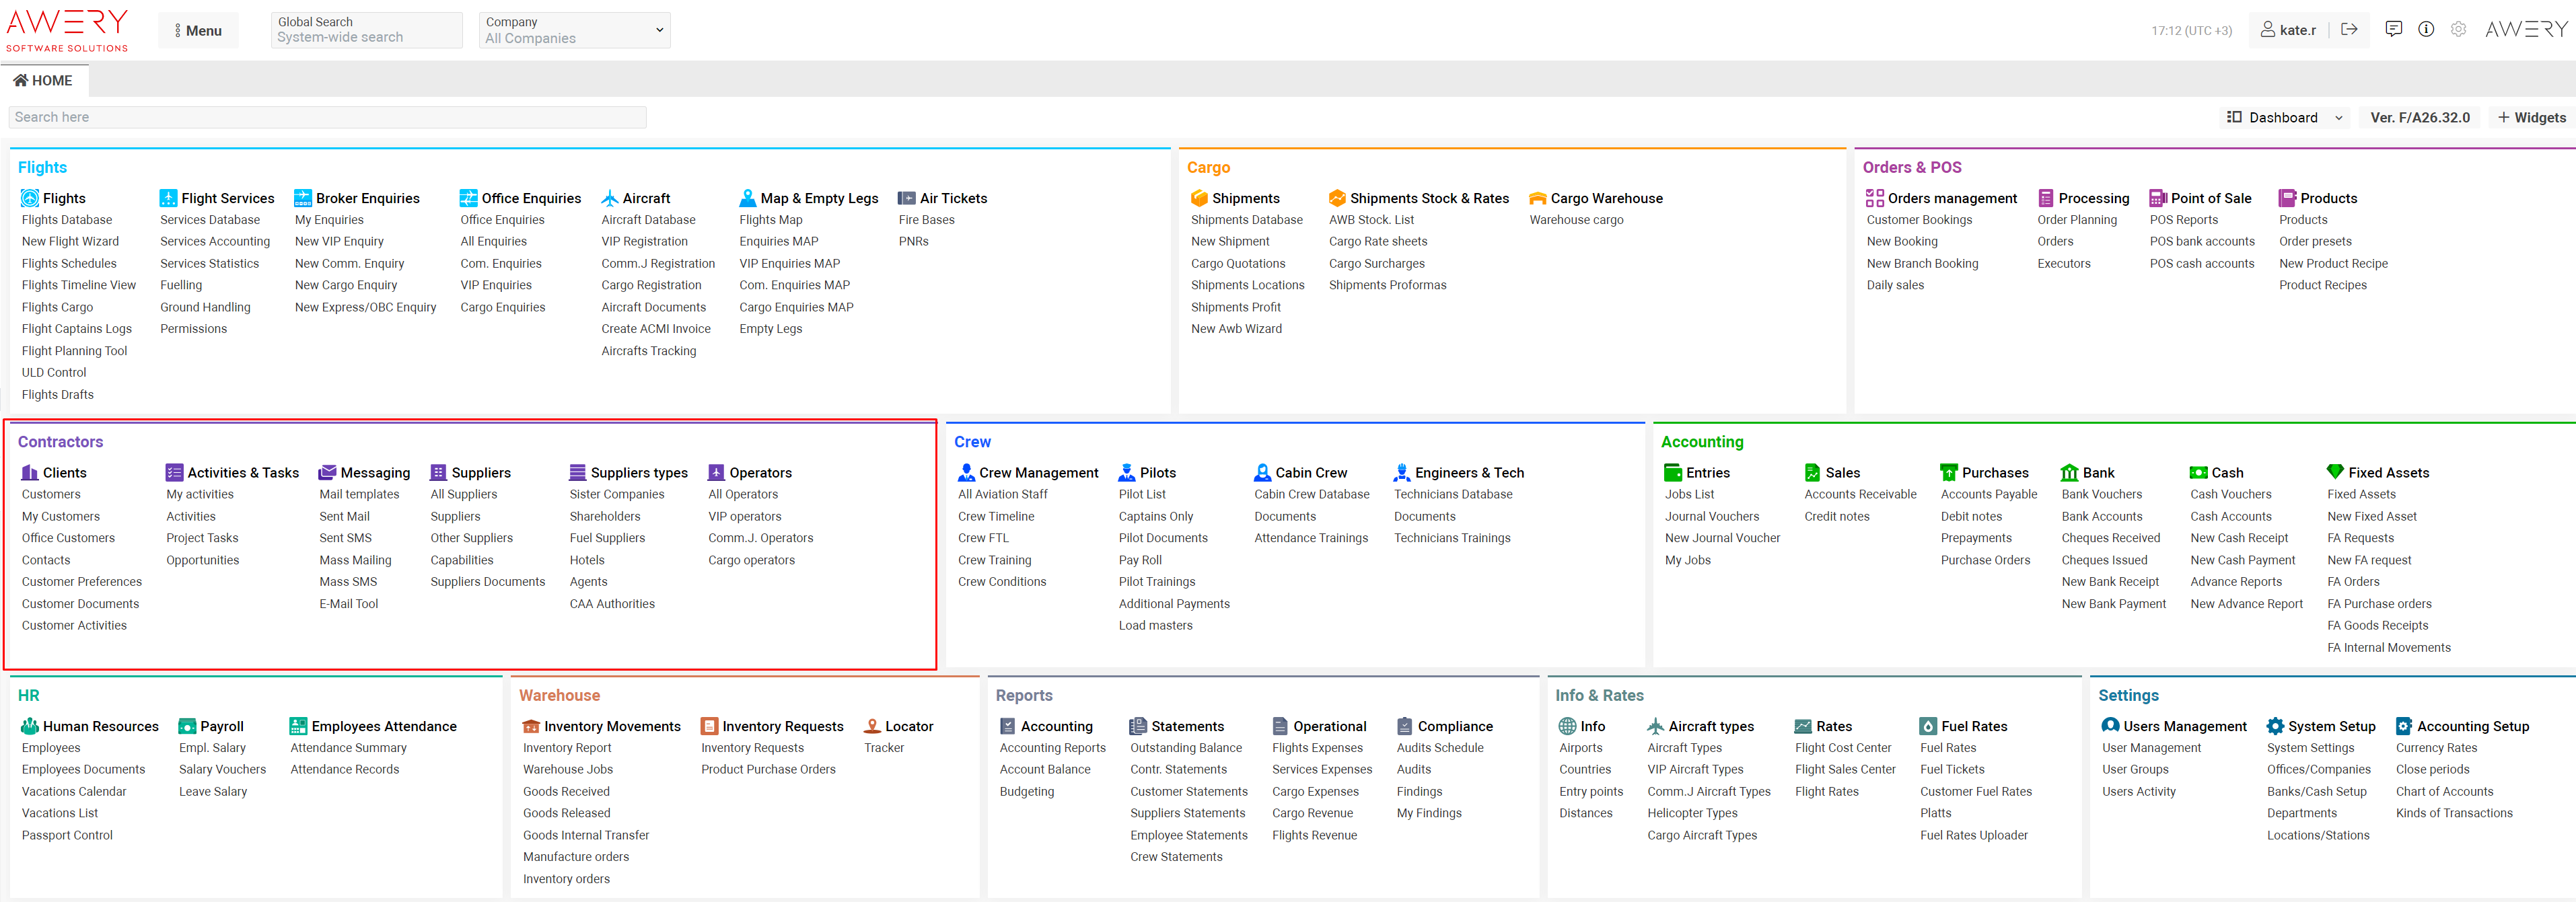Switch to the HOME tab

point(44,80)
